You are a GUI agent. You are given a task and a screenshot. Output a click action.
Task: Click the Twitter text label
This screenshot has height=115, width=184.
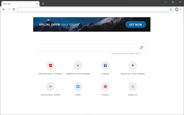tap(78, 95)
